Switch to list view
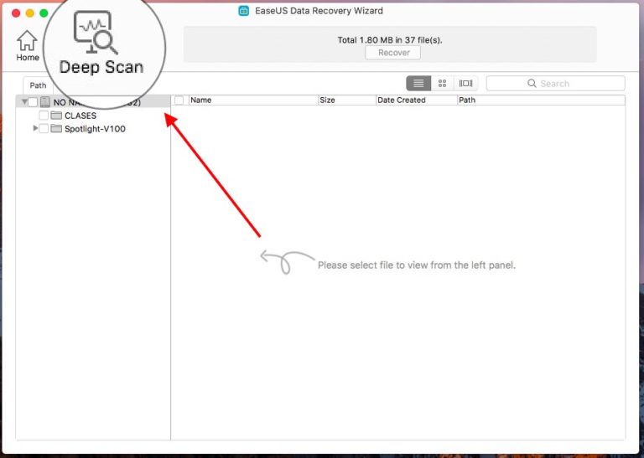The height and width of the screenshot is (458, 644). pyautogui.click(x=418, y=84)
